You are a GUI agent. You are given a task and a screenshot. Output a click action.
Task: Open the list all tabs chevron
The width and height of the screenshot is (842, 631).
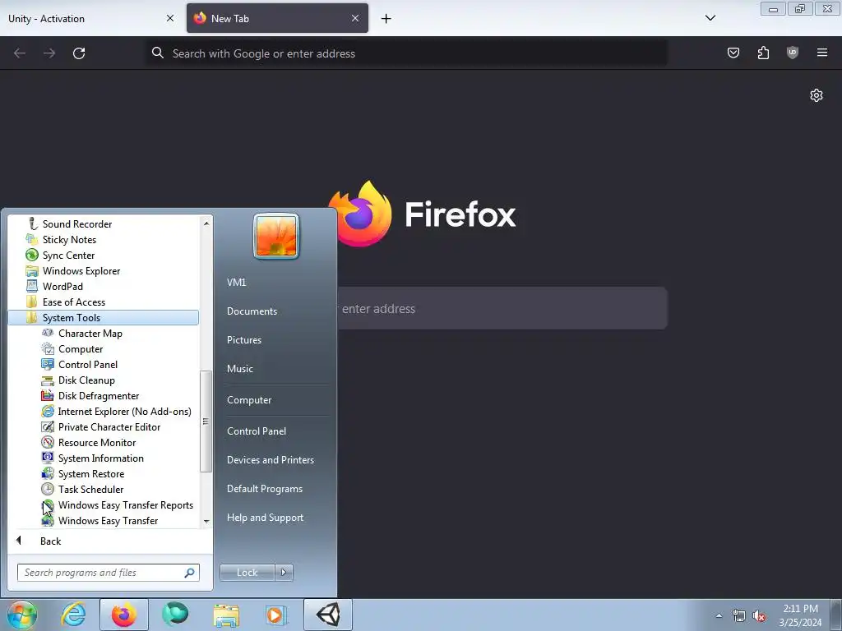pos(710,18)
